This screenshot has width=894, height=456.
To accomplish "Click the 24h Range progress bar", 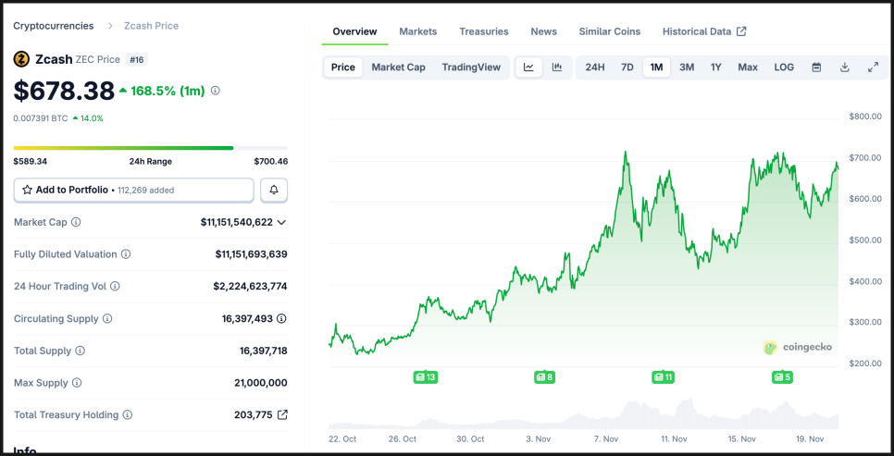I will [150, 148].
